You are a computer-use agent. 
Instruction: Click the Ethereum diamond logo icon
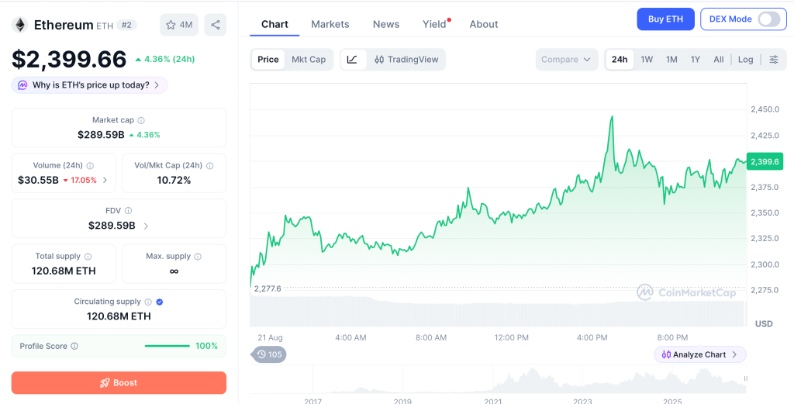point(20,25)
